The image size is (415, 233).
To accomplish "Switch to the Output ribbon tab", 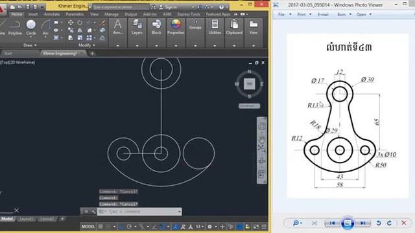I will click(x=131, y=14).
